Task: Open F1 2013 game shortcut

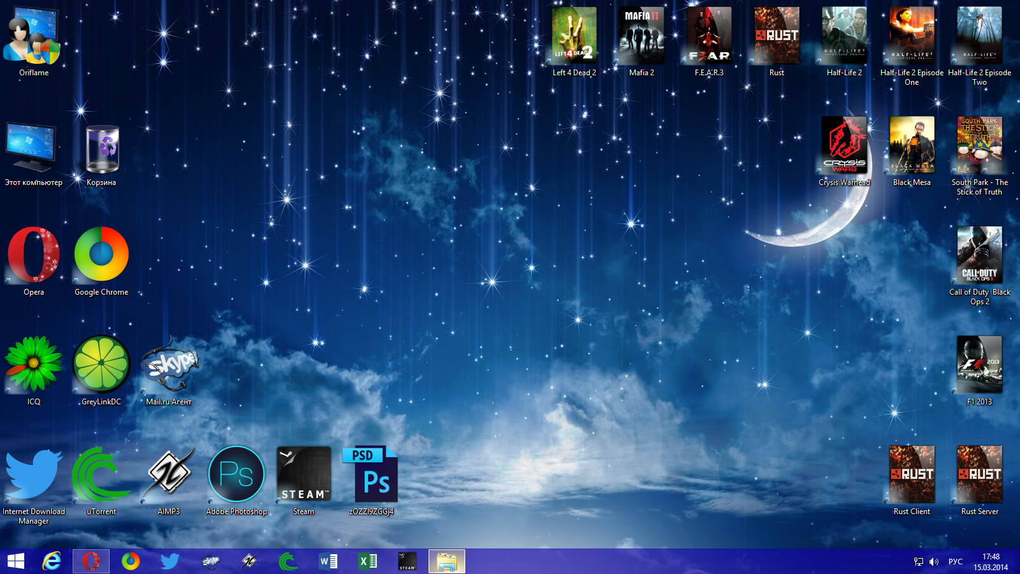Action: 980,372
